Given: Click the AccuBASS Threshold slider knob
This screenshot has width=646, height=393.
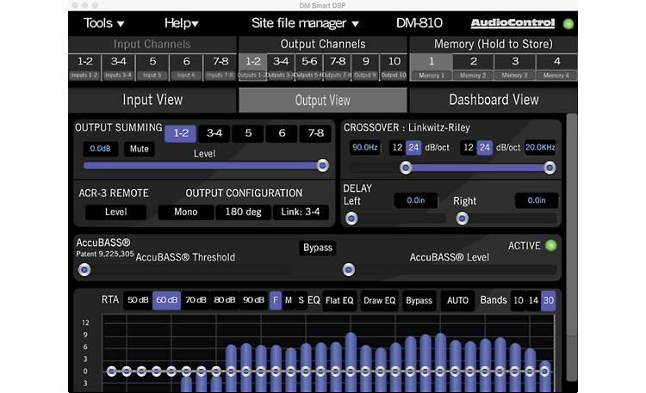Looking at the screenshot, I should point(84,269).
